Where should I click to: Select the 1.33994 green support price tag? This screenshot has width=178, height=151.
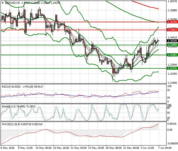pos(172,45)
